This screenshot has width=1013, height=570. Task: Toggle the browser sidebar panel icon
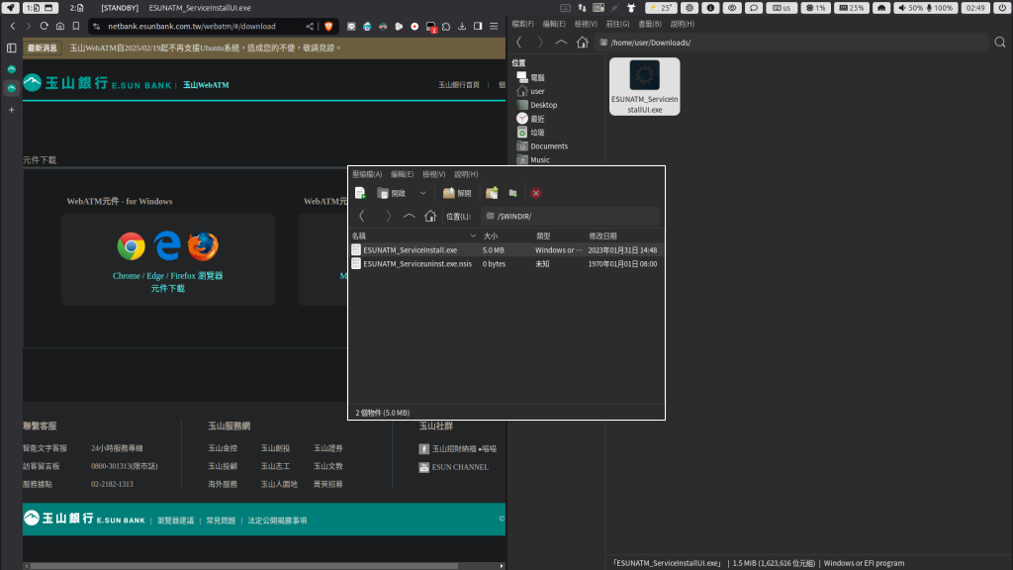[478, 27]
